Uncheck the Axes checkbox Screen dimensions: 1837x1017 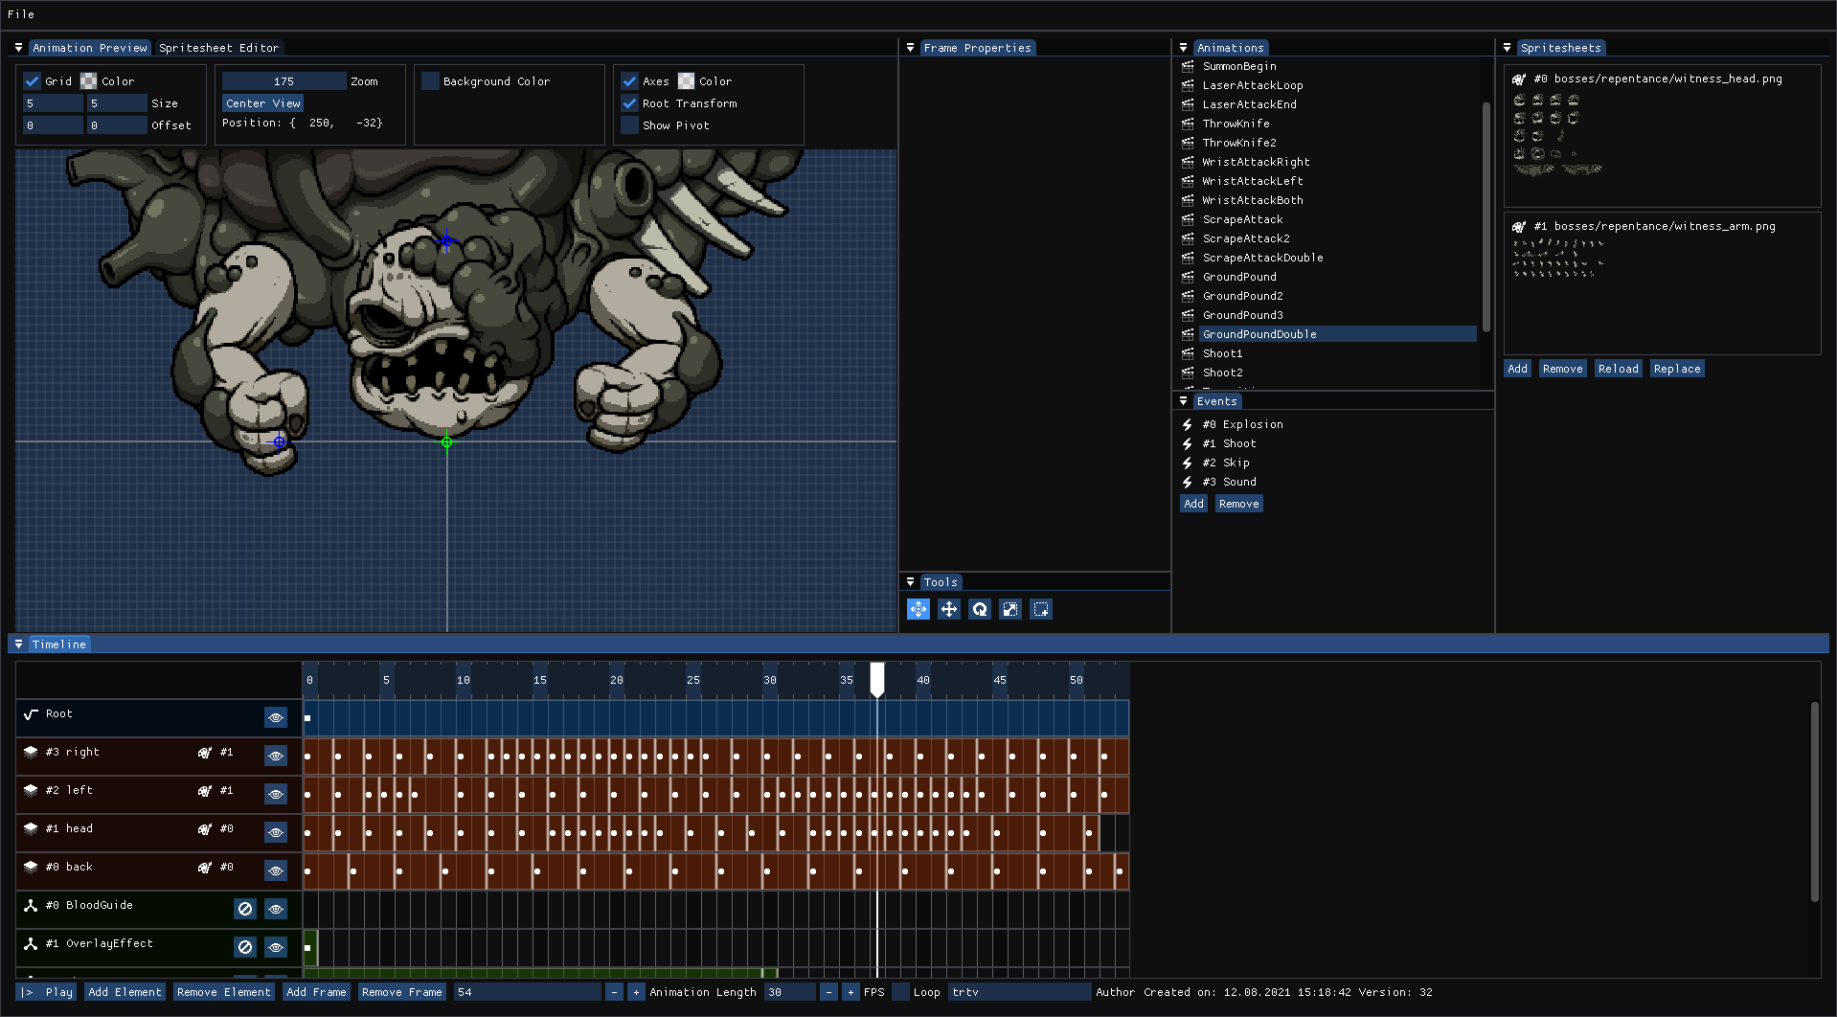pos(629,81)
